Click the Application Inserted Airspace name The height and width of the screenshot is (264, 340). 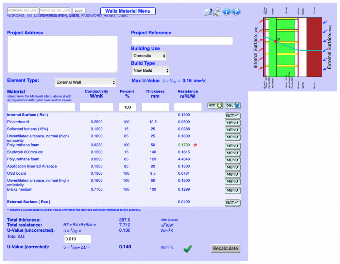(x=32, y=166)
